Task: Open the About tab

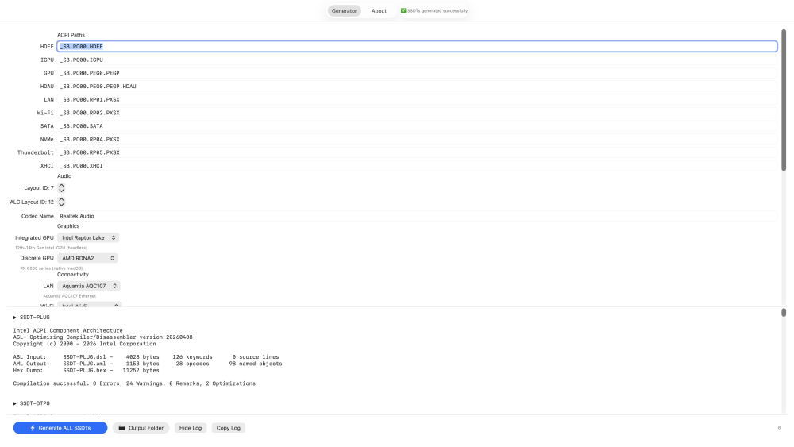Action: tap(379, 10)
